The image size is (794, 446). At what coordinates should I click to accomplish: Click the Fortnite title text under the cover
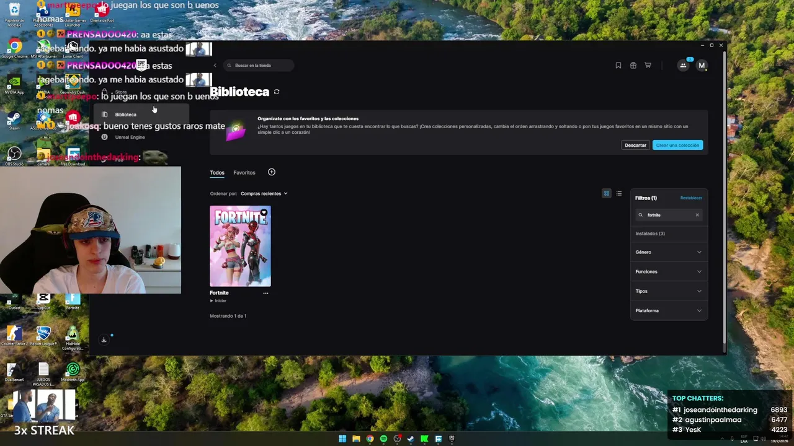(219, 293)
